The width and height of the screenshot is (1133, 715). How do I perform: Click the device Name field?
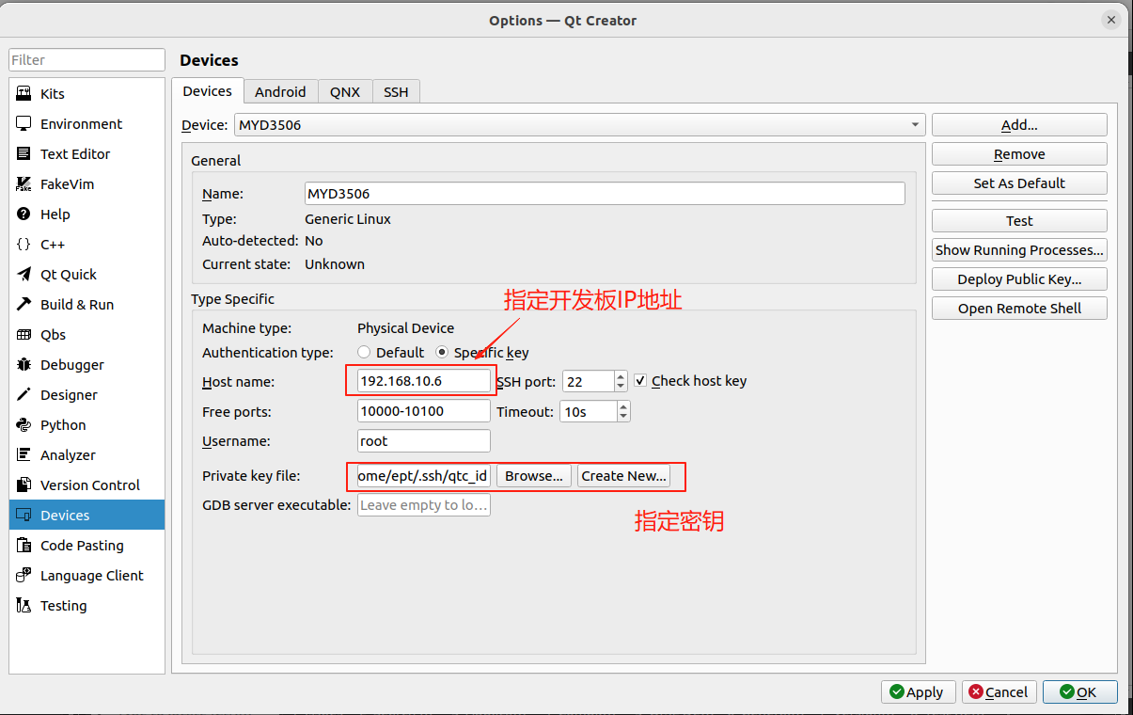(x=605, y=194)
